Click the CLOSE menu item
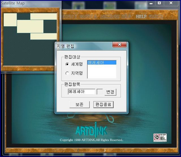181x157 pixels. 156,16
